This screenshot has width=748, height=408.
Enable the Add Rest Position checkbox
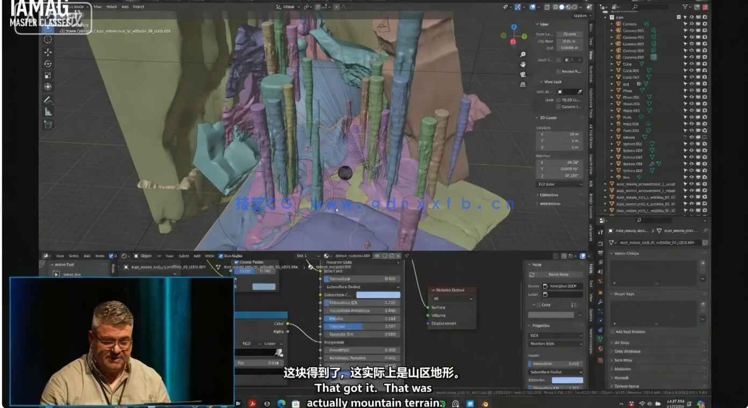point(613,332)
